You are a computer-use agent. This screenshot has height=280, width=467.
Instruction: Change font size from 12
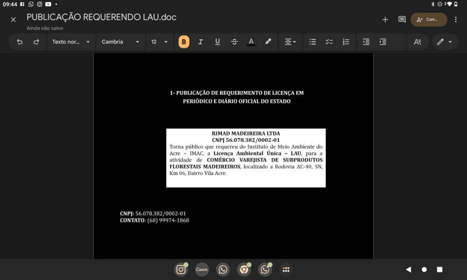(x=159, y=42)
